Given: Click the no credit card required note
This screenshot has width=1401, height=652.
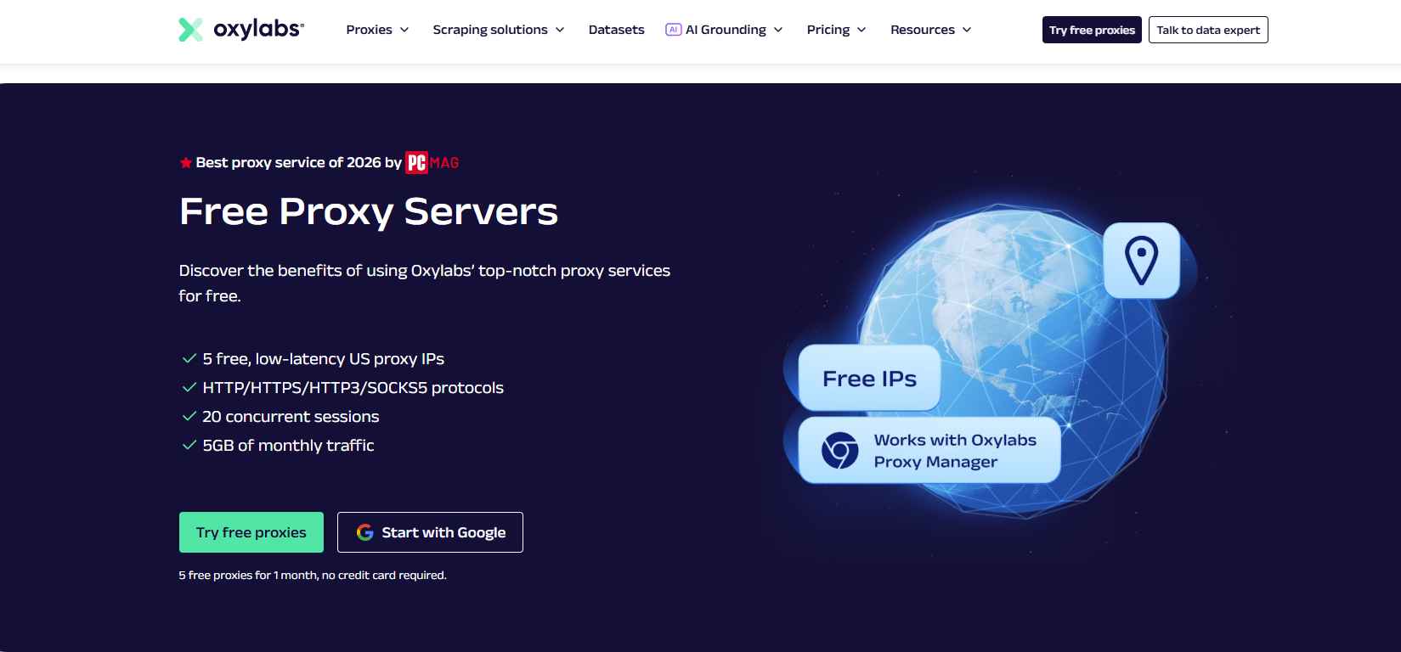Looking at the screenshot, I should click(x=313, y=576).
